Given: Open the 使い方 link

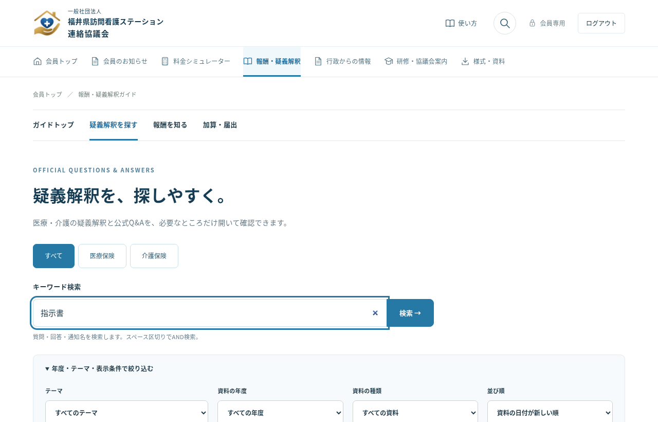Looking at the screenshot, I should (461, 23).
